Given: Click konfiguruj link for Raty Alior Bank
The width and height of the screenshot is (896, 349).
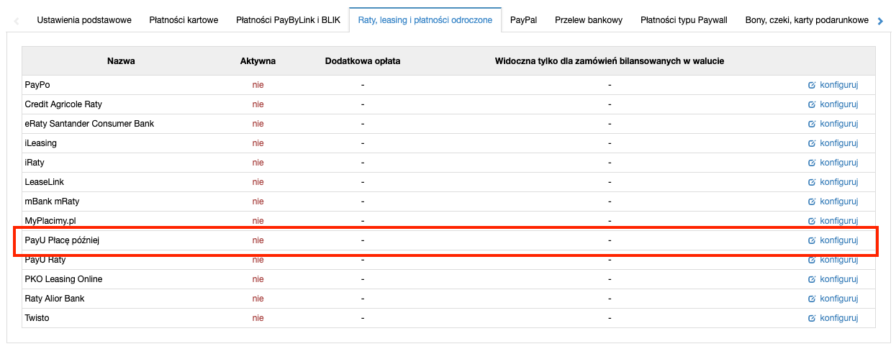Looking at the screenshot, I should tap(839, 299).
